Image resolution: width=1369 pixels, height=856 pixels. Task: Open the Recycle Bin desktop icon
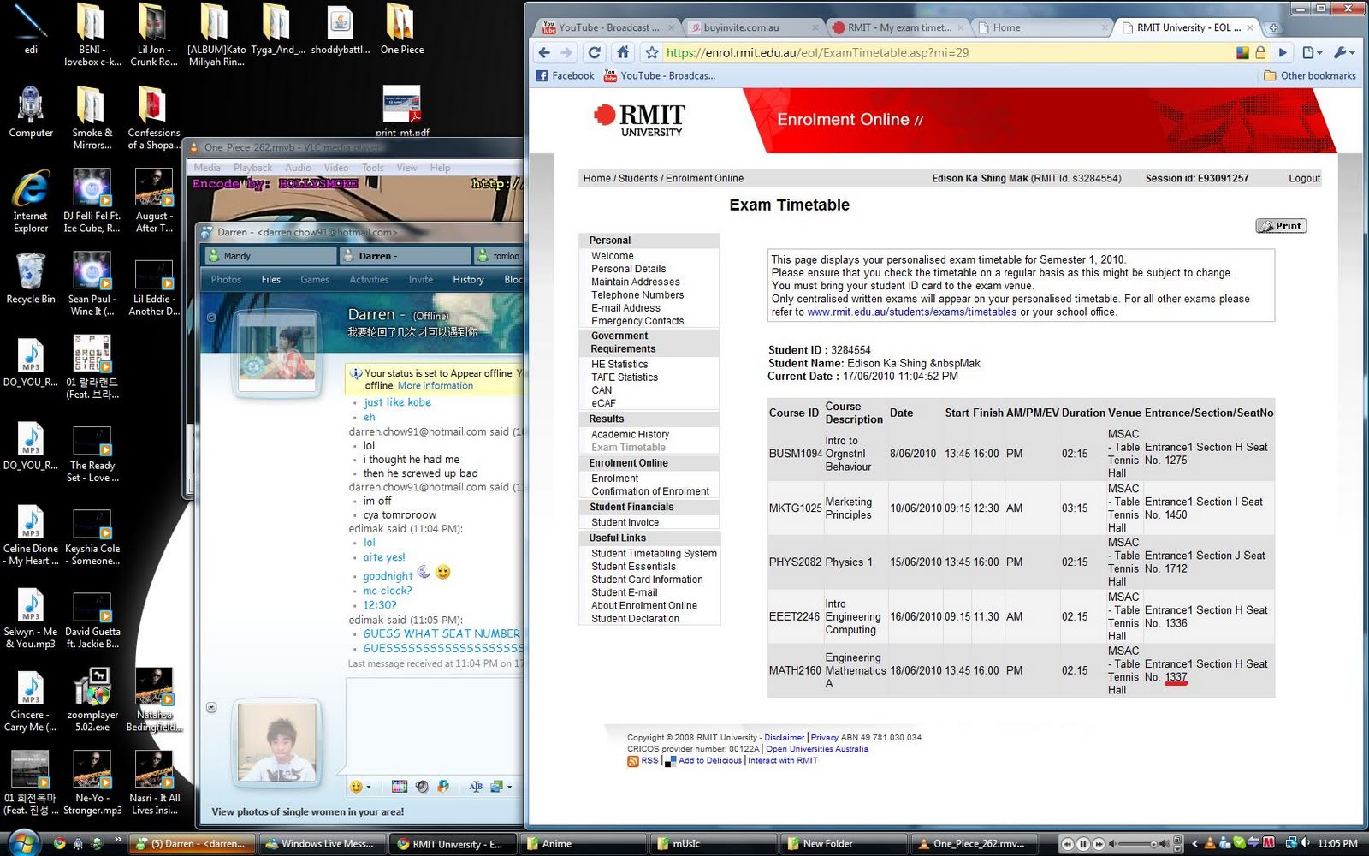31,279
